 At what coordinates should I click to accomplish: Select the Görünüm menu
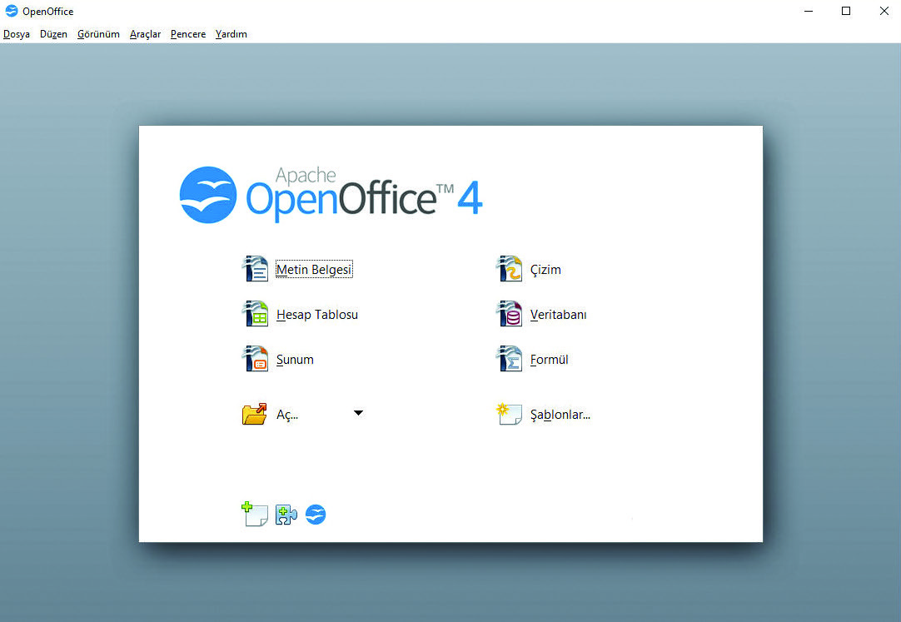pyautogui.click(x=98, y=34)
